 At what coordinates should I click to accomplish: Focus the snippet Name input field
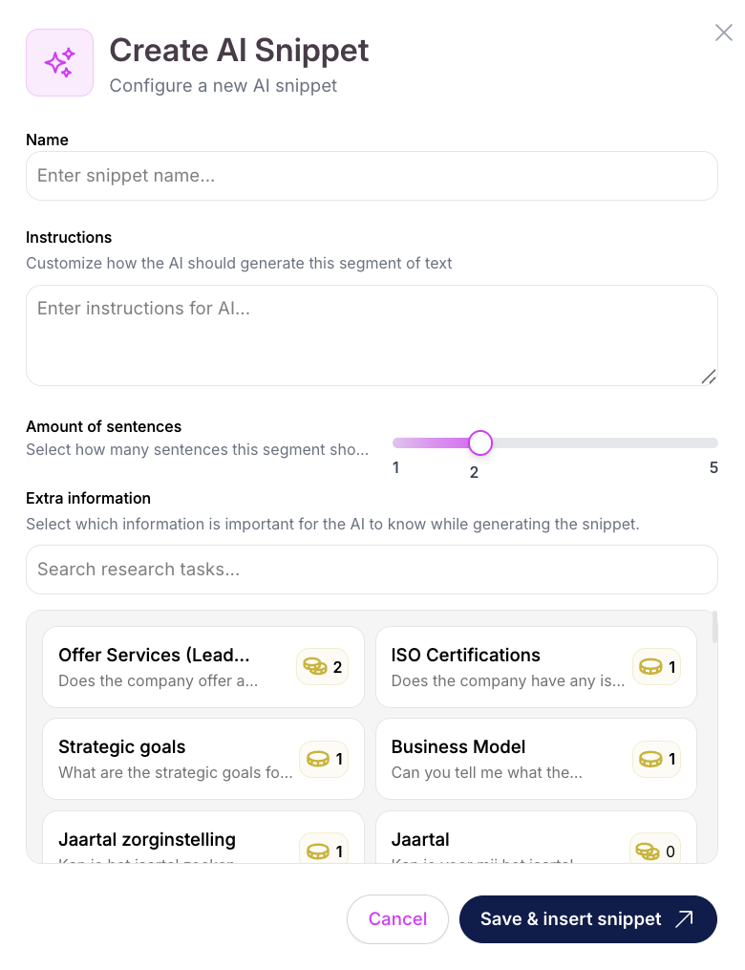[372, 176]
